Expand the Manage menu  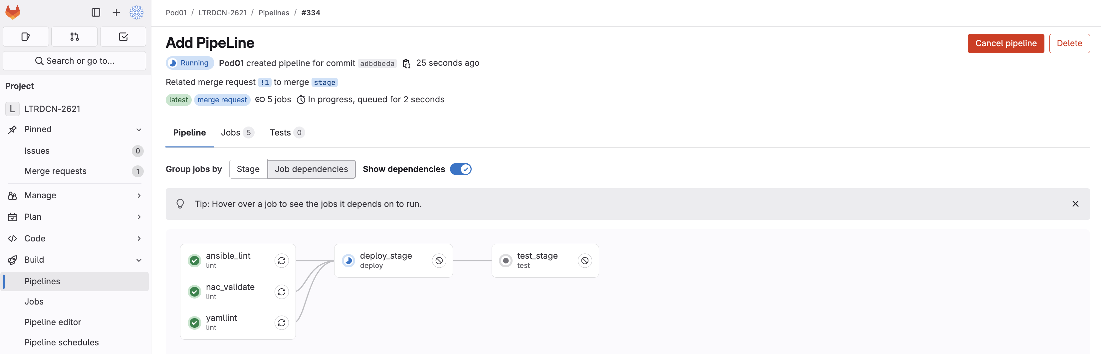click(75, 195)
